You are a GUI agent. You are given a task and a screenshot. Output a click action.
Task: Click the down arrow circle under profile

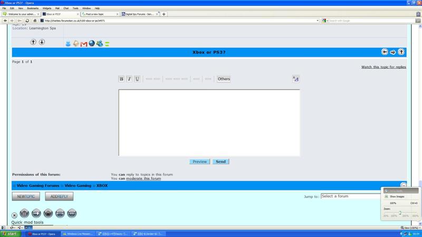(42, 42)
